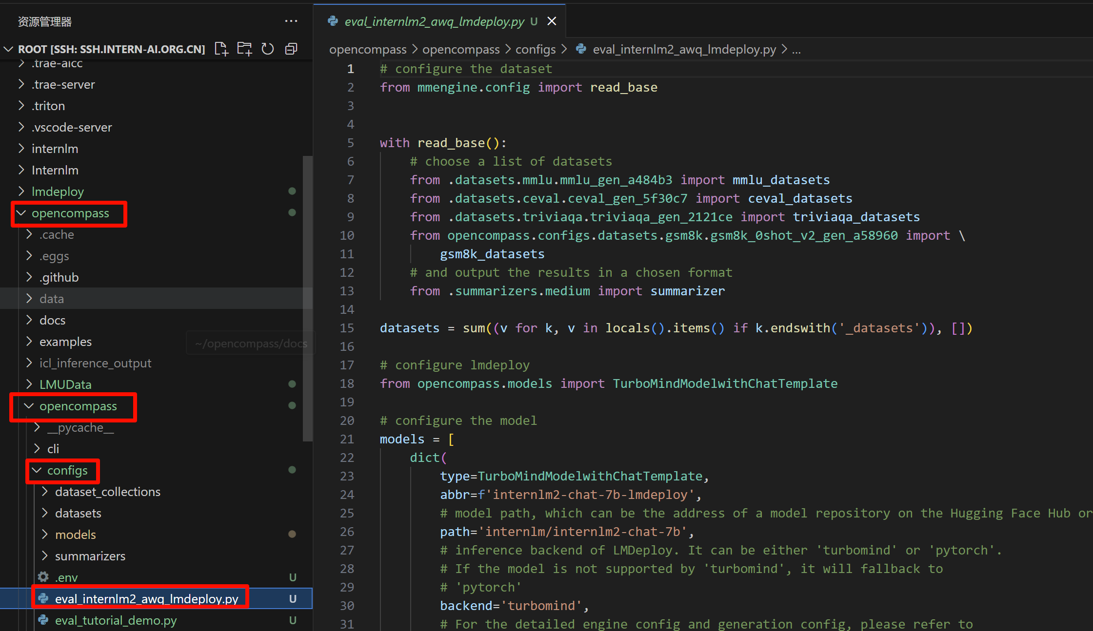Select the eval_internlm2_awq_lmdeploy.py editor tab
The height and width of the screenshot is (631, 1093).
click(434, 21)
